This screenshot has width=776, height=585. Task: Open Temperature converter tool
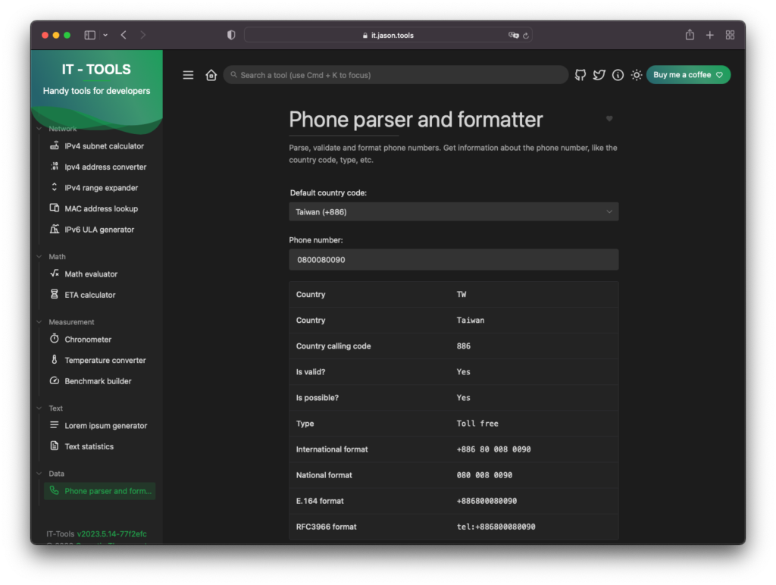(99, 360)
